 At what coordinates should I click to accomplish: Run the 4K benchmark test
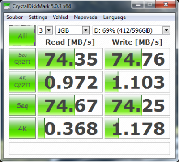coord(22,128)
